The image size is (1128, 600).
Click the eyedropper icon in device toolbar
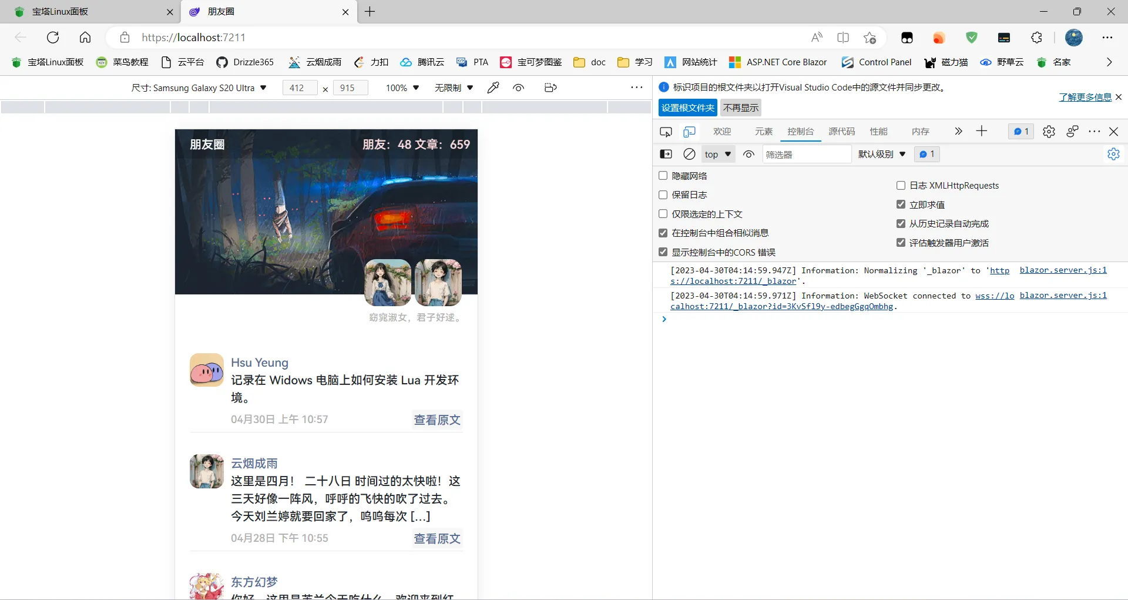click(x=493, y=88)
